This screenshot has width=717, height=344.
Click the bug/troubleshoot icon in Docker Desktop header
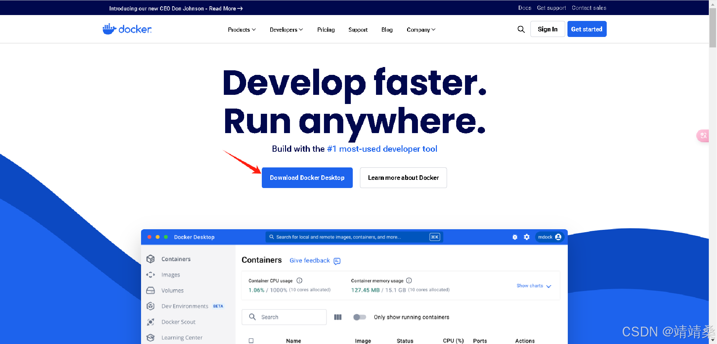(x=515, y=237)
